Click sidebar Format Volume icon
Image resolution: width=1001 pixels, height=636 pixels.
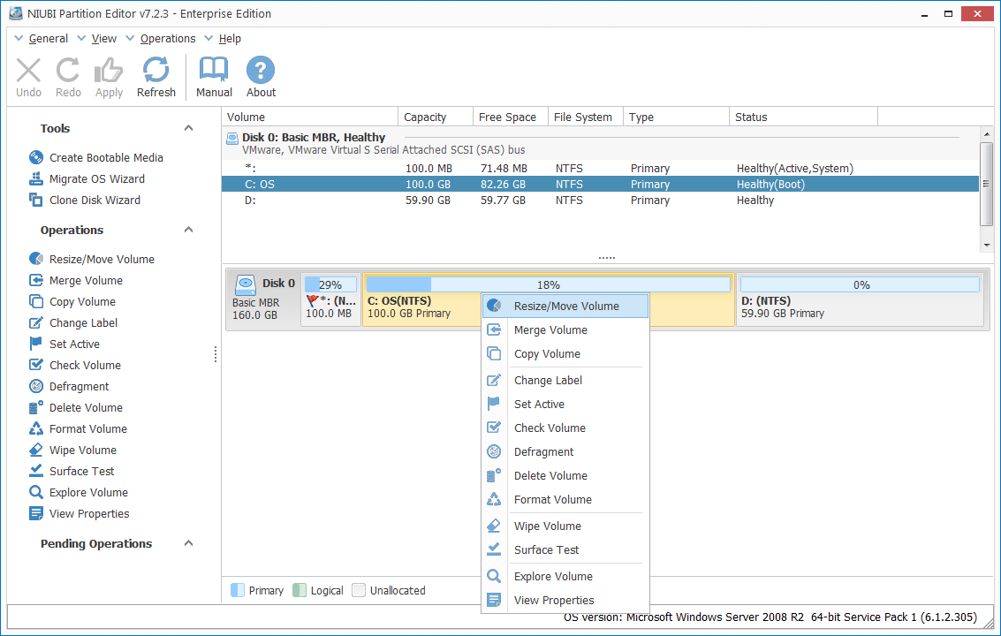tap(36, 428)
